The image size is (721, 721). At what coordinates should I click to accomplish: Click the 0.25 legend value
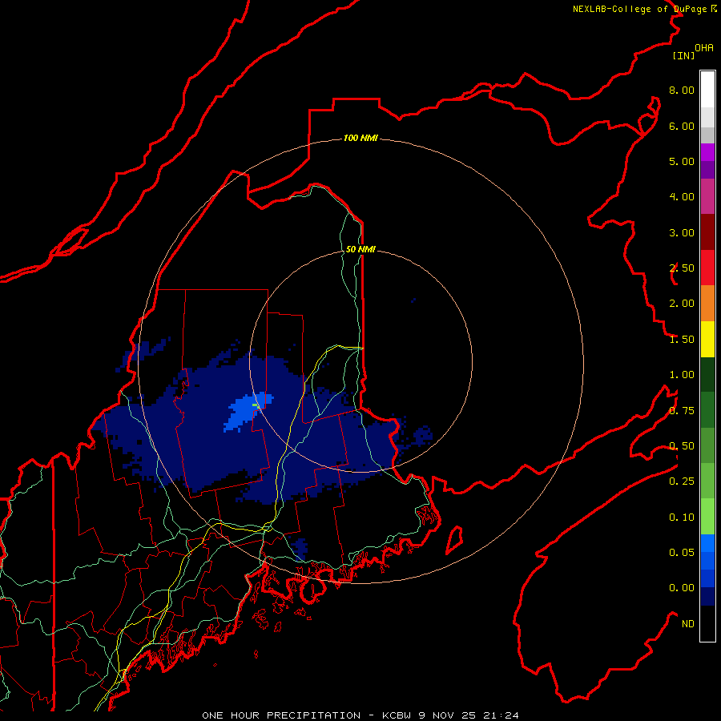click(682, 481)
